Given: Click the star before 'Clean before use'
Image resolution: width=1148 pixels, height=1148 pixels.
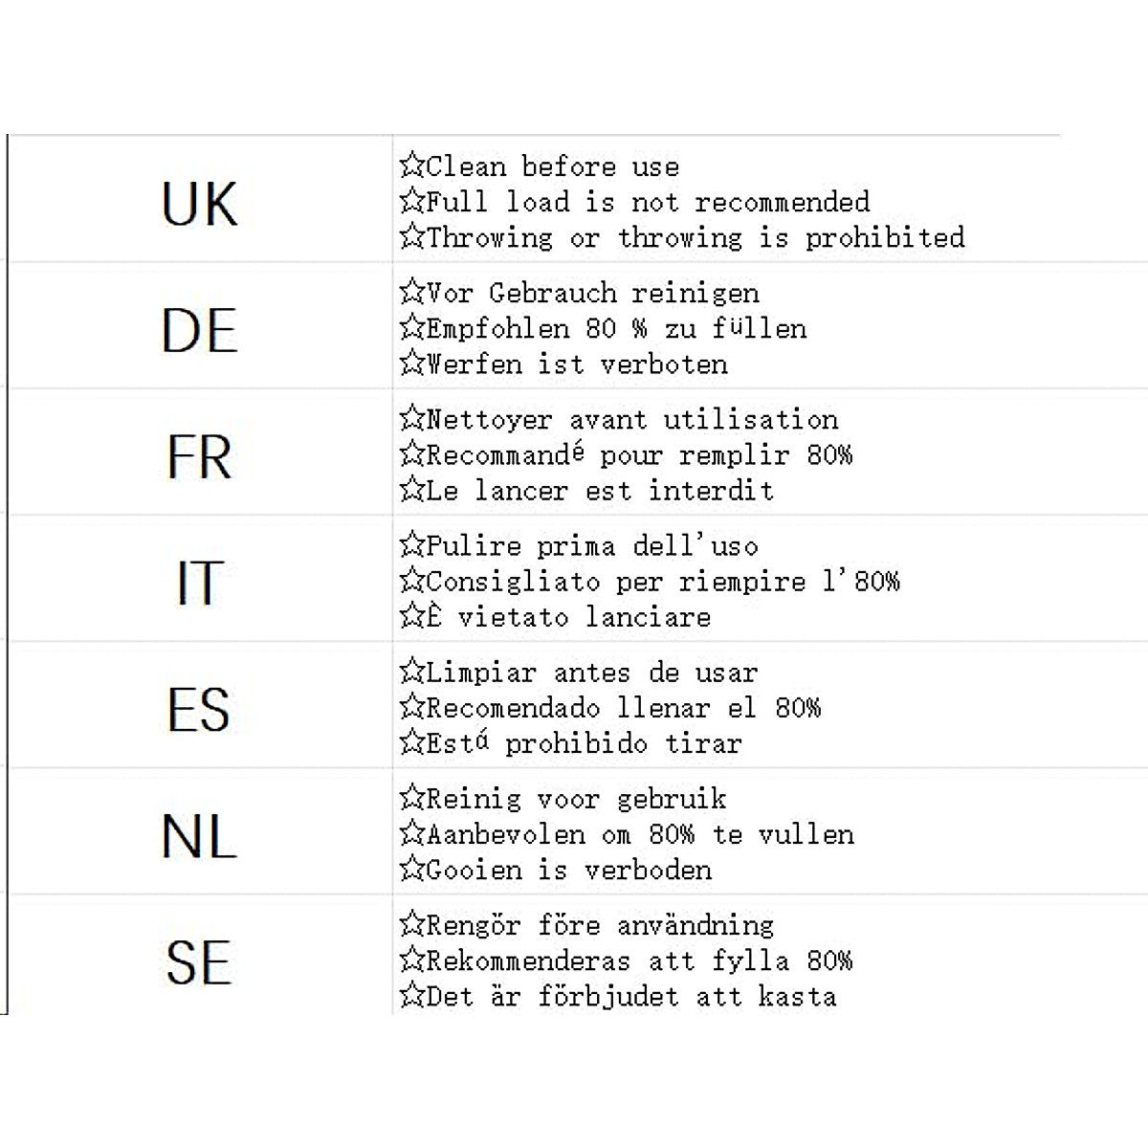Looking at the screenshot, I should (x=411, y=166).
